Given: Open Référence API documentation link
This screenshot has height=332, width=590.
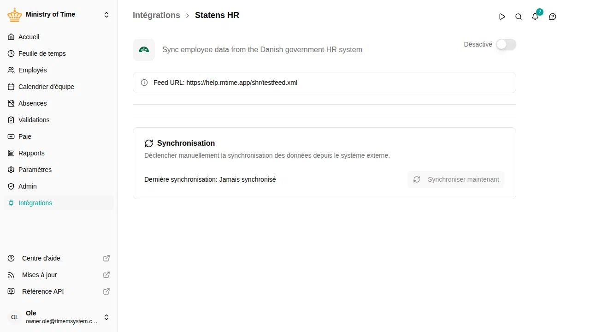Looking at the screenshot, I should [59, 291].
